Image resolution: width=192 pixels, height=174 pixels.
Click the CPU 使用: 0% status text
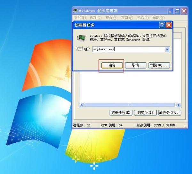coord(112,125)
